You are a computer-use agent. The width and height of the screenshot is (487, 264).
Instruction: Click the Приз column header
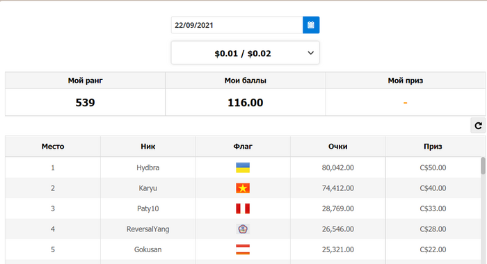433,146
